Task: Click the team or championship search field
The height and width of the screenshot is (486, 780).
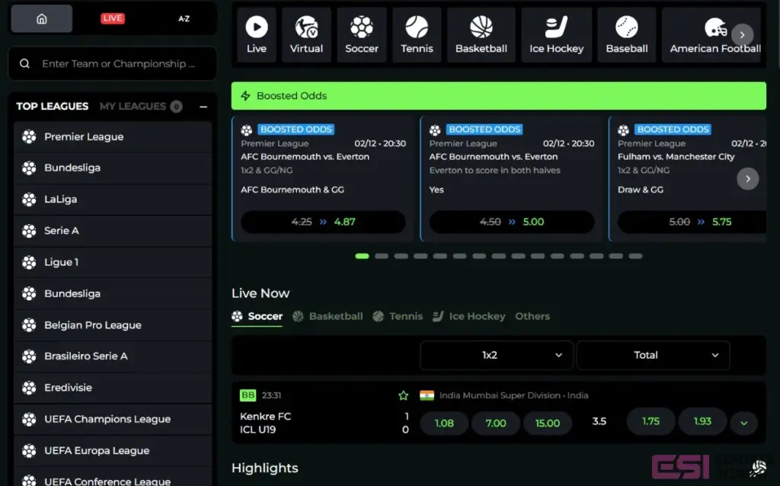Action: point(113,64)
